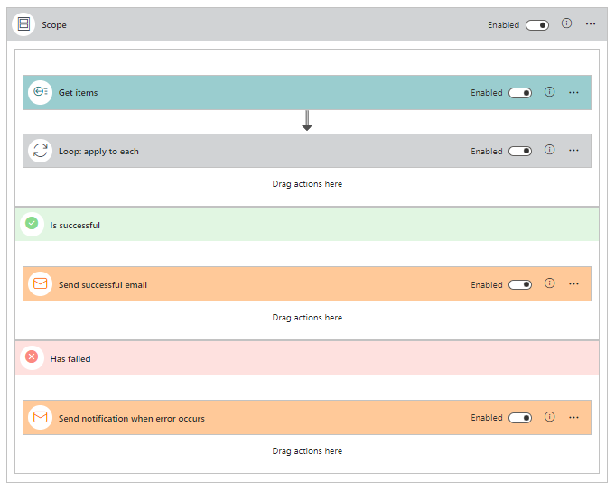Image resolution: width=615 pixels, height=491 pixels.
Task: Click the Get items action icon
Action: tap(40, 92)
